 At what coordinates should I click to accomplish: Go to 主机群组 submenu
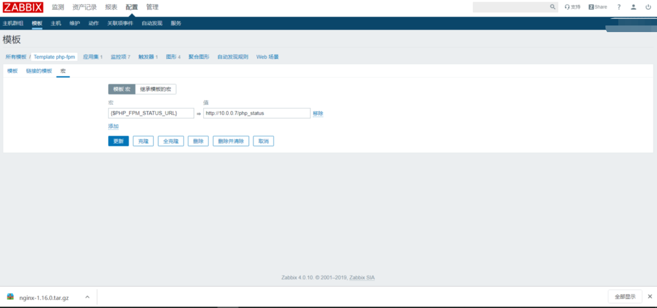coord(13,23)
